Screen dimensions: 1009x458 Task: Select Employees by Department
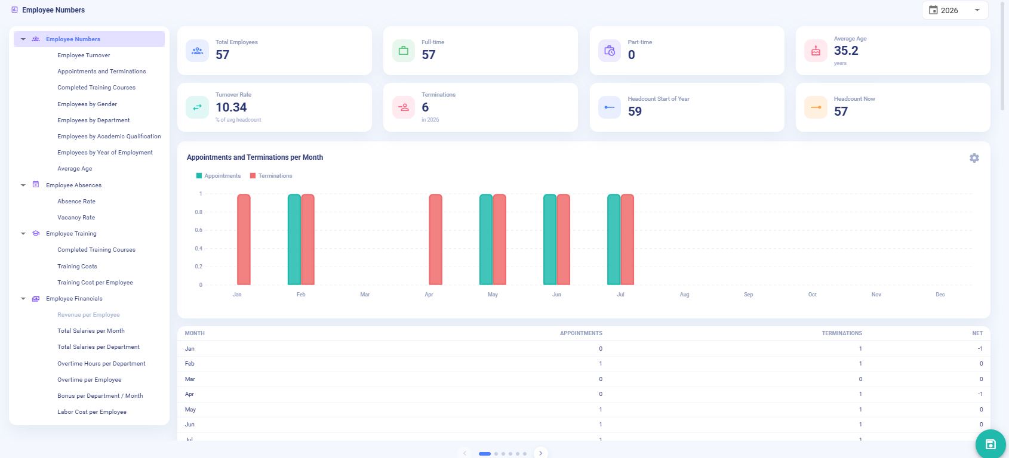tap(94, 120)
